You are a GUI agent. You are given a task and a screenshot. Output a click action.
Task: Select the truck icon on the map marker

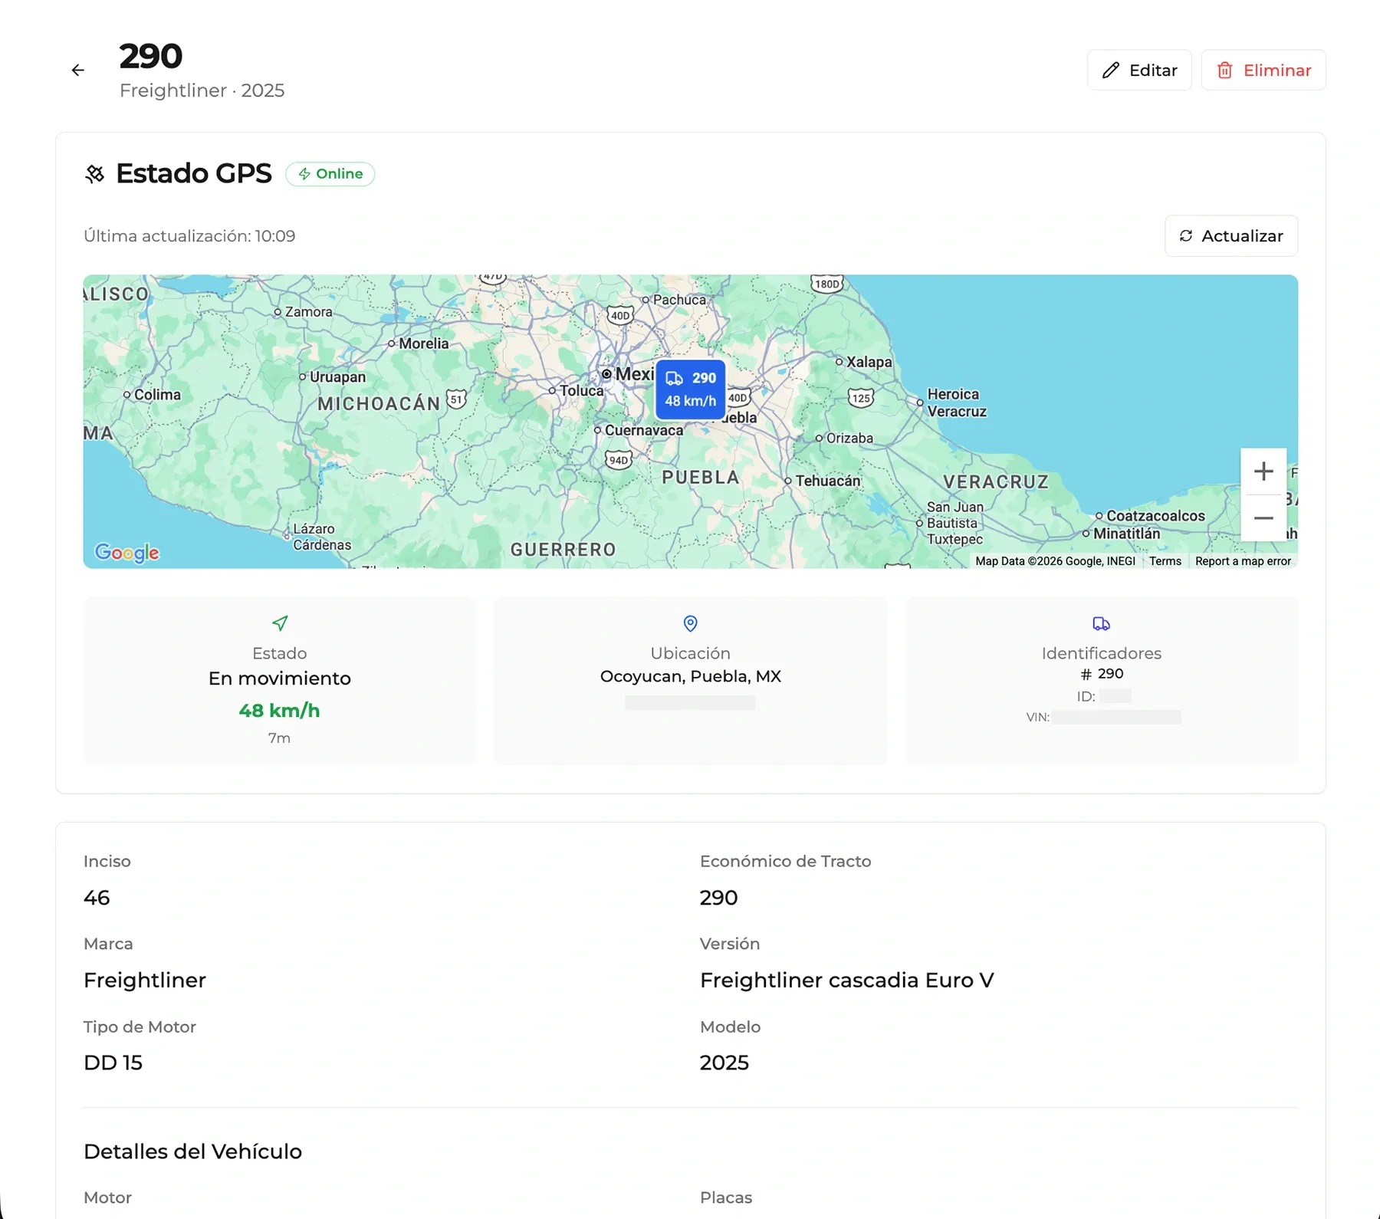675,378
